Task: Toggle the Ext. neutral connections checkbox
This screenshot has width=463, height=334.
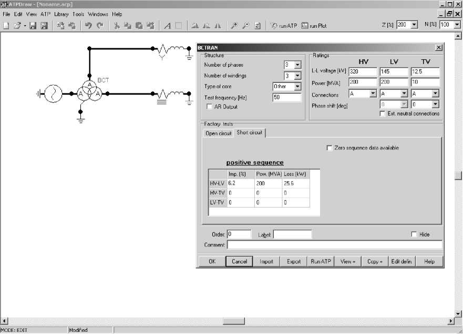Action: point(383,113)
